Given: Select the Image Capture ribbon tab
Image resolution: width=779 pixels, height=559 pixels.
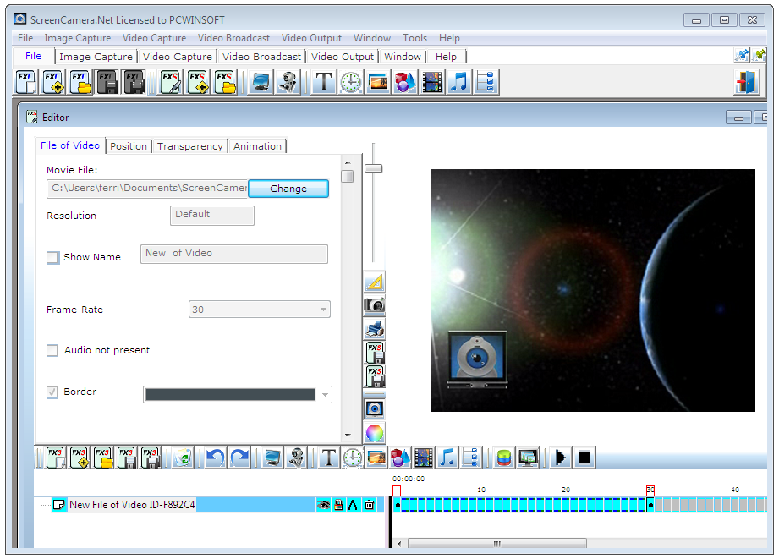Looking at the screenshot, I should (x=96, y=57).
